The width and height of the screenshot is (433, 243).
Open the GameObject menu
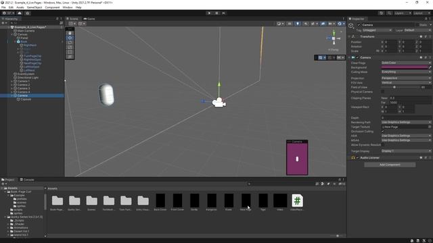(x=35, y=7)
